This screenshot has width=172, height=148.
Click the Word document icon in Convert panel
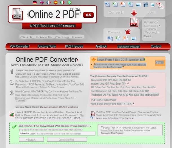click(x=107, y=4)
